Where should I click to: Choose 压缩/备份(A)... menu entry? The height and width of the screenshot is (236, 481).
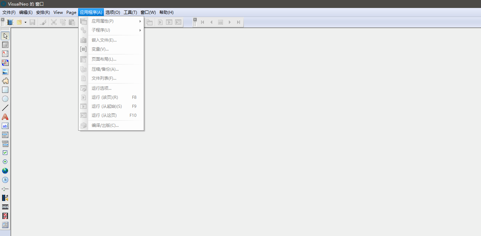(x=111, y=69)
